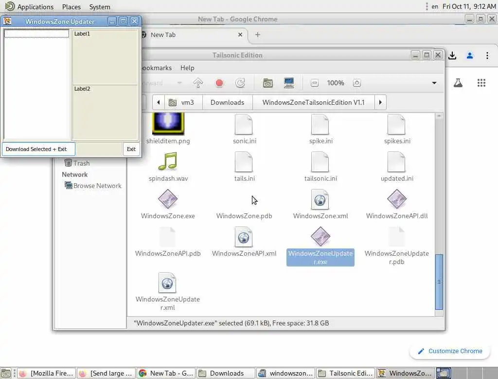
Task: Click Download Selected + Exit button
Action: point(38,149)
